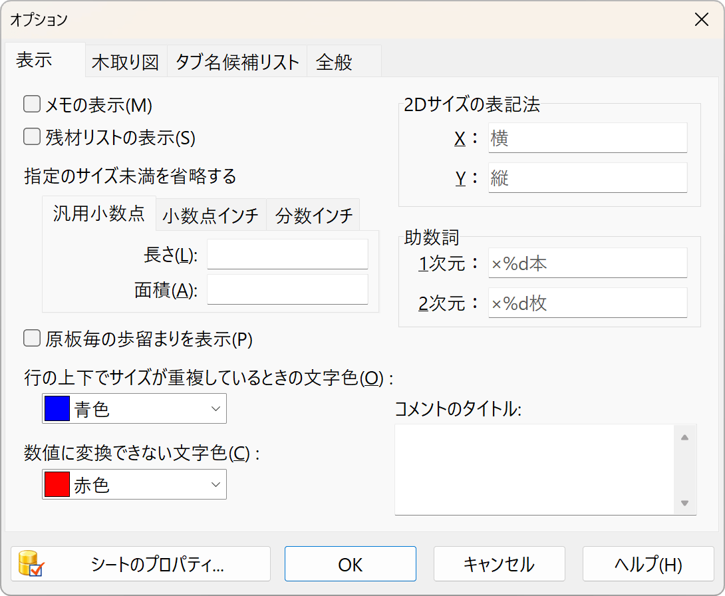Image resolution: width=725 pixels, height=596 pixels.
Task: Open help with ヘルプ(H) button
Action: pos(648,565)
